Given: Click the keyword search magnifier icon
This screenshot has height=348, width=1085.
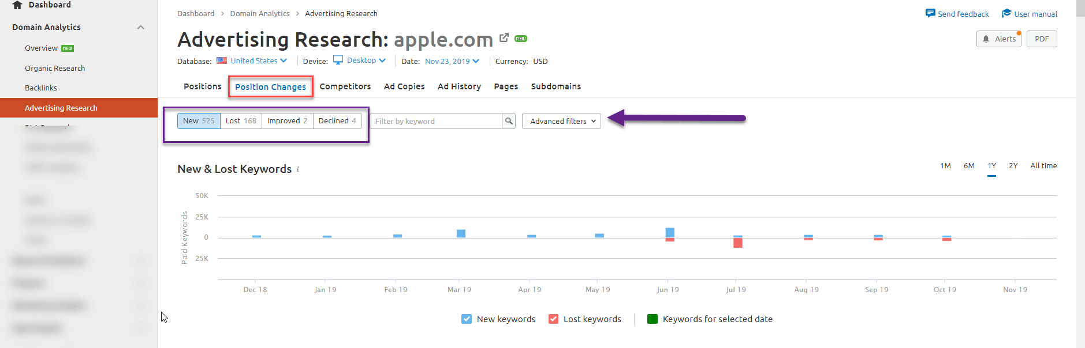Looking at the screenshot, I should 509,121.
